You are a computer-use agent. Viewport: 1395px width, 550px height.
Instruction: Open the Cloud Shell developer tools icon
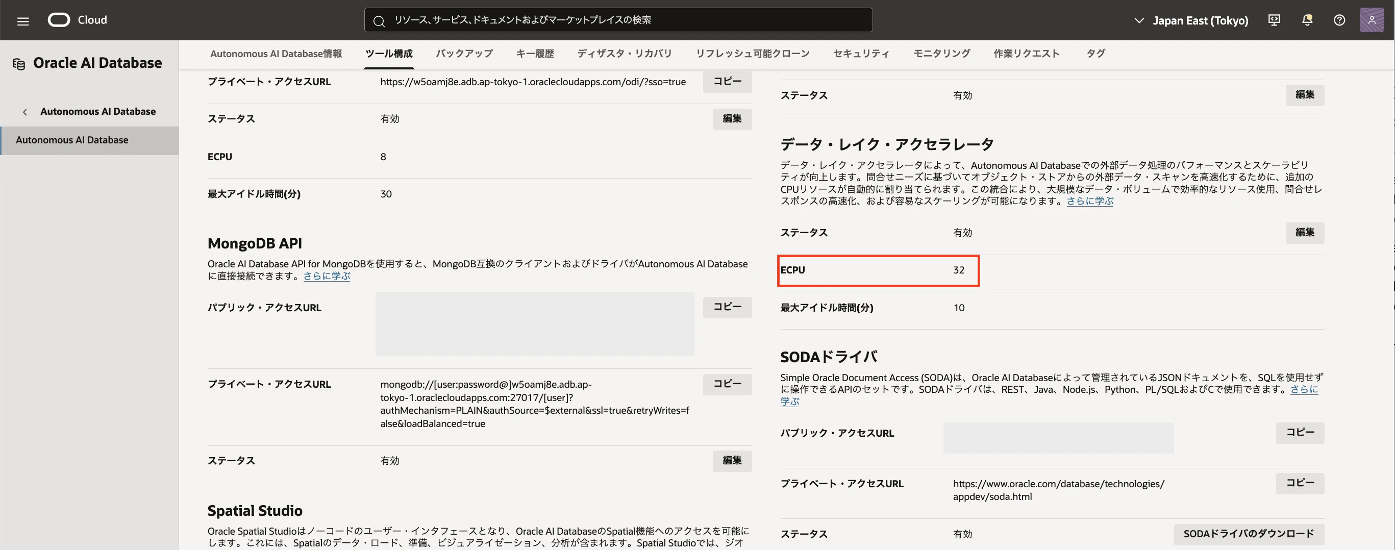1274,20
